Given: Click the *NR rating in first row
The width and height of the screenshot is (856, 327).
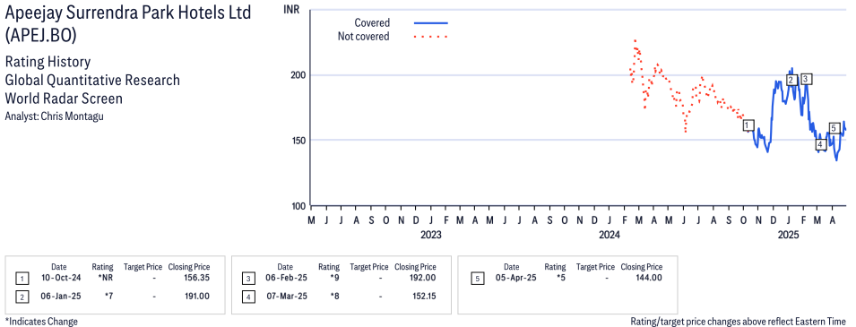Looking at the screenshot, I should click(x=106, y=279).
